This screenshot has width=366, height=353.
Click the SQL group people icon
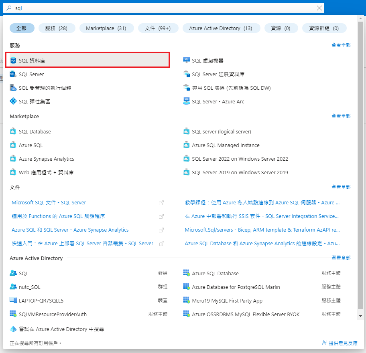tap(13, 273)
